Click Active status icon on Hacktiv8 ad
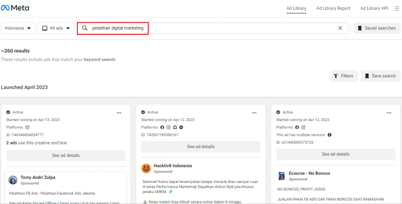 (x=143, y=112)
